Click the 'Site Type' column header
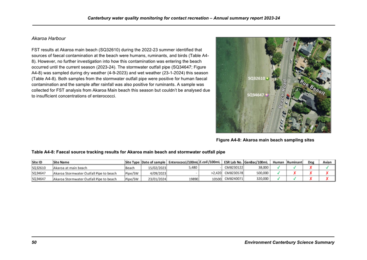This screenshot has width=367, height=260. point(132,162)
